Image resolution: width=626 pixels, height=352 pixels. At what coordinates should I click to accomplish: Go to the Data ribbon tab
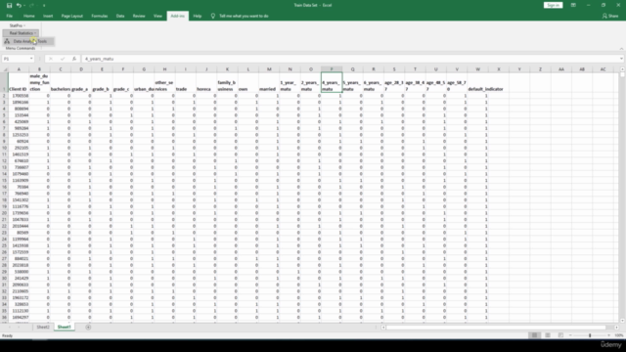pos(120,16)
